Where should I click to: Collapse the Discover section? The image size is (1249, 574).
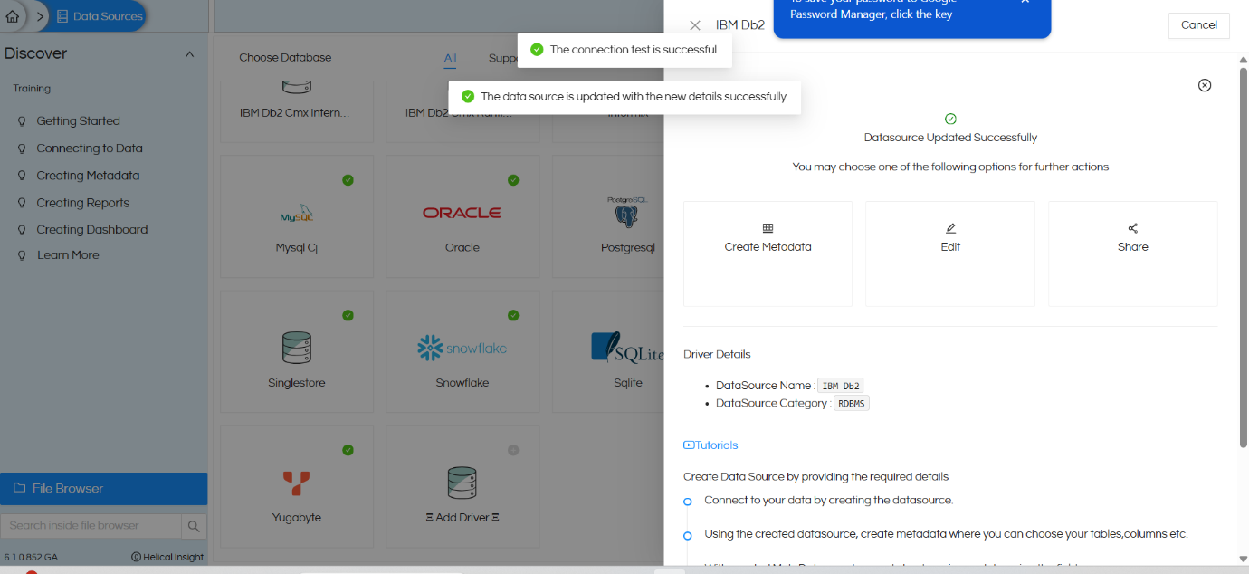pyautogui.click(x=189, y=53)
